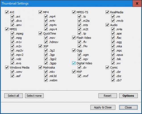Uncheck the .3g2 extension
Viewport: 142px width, 114px height.
click(46, 50)
